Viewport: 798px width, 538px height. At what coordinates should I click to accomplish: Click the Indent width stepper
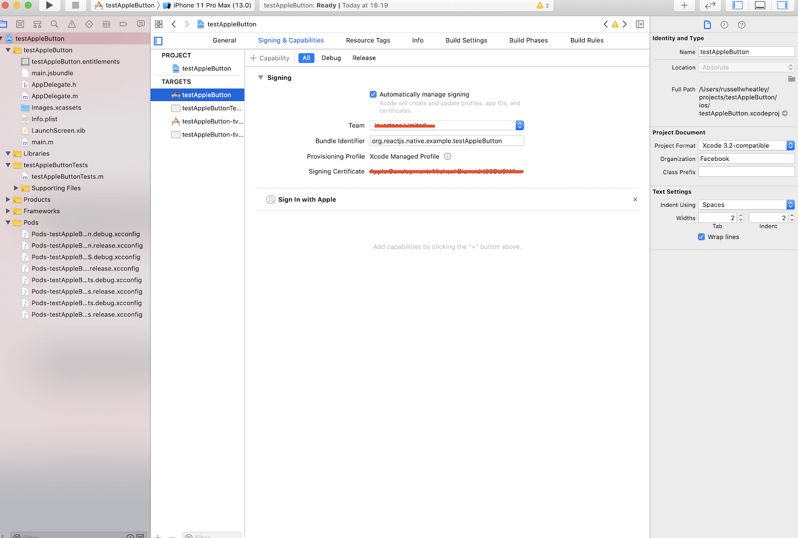[792, 218]
